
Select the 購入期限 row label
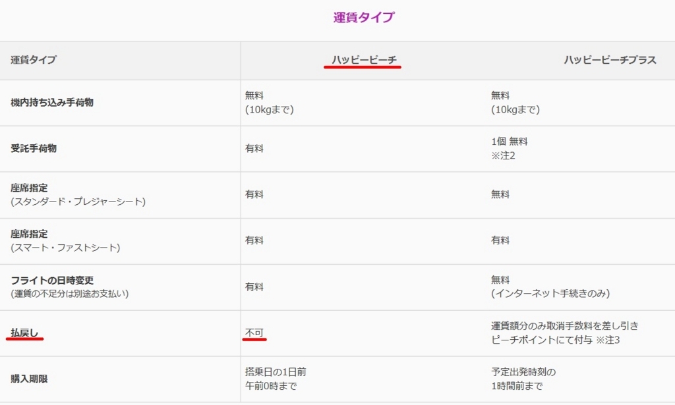[x=29, y=379]
